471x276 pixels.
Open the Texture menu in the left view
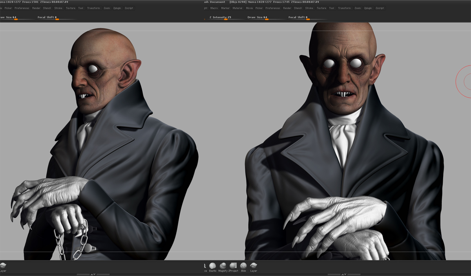pyautogui.click(x=71, y=8)
